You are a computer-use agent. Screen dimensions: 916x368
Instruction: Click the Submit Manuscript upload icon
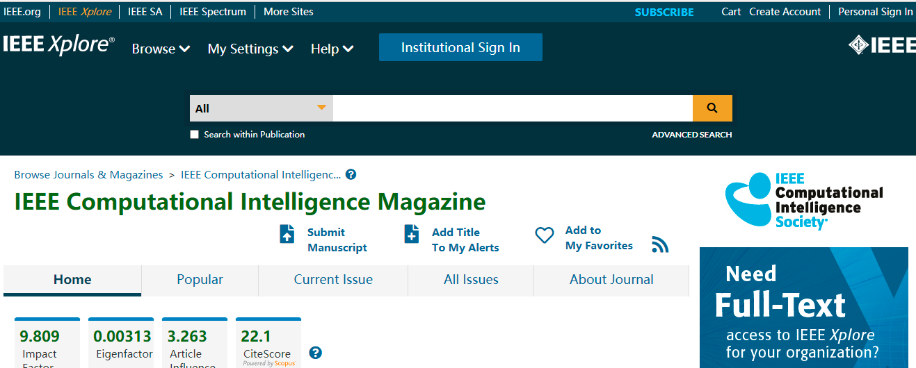[287, 234]
